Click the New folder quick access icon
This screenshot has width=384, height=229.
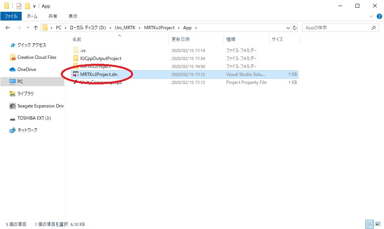pos(27,6)
